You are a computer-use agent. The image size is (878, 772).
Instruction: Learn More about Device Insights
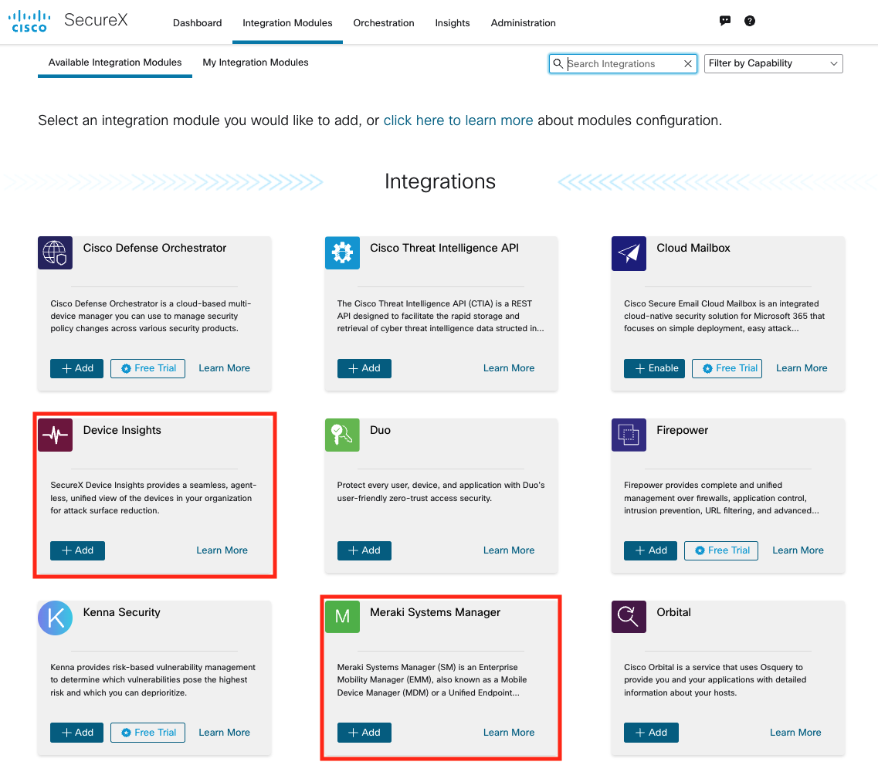click(x=222, y=550)
